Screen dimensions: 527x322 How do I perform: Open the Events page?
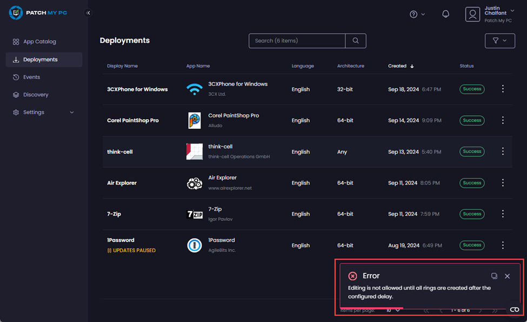tap(31, 77)
